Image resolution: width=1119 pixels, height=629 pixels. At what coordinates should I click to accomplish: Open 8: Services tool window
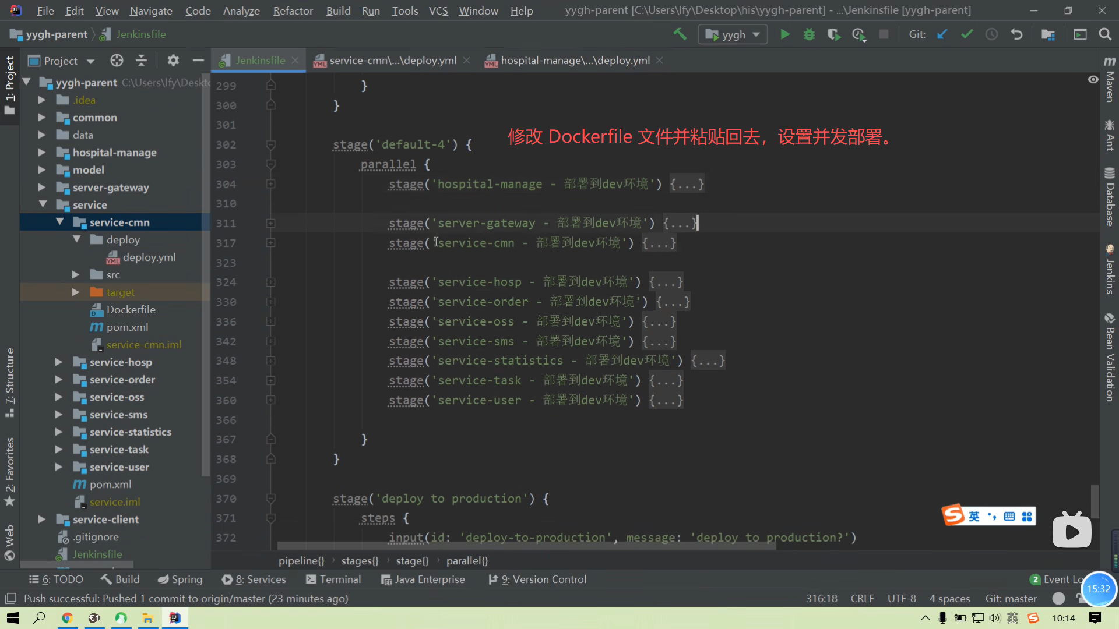pyautogui.click(x=254, y=579)
